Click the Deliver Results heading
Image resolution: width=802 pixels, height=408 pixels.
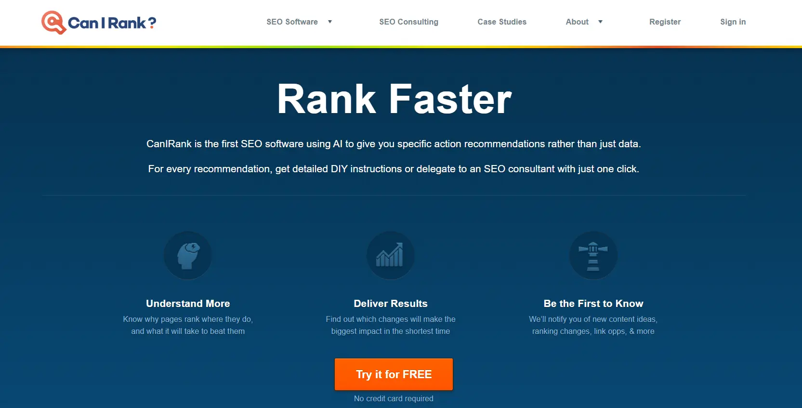click(x=391, y=304)
